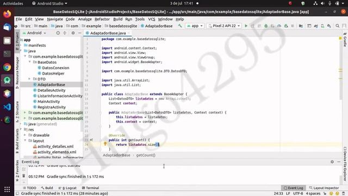Toggle the Structure tool window
The height and width of the screenshot is (196, 348).
point(17,112)
